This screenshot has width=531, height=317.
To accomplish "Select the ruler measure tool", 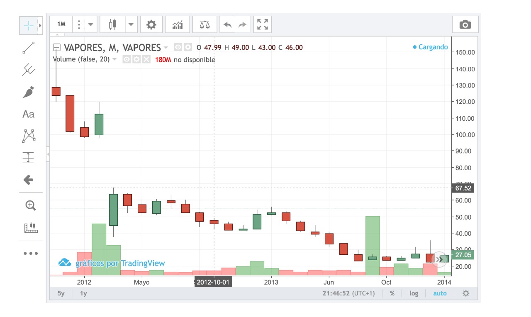I will 31,227.
